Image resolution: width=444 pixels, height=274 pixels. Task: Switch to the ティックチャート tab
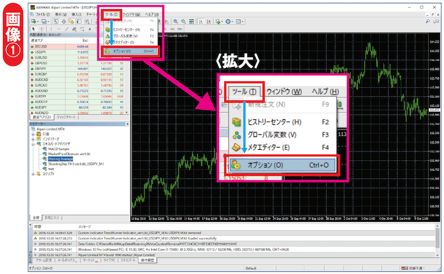(x=66, y=117)
